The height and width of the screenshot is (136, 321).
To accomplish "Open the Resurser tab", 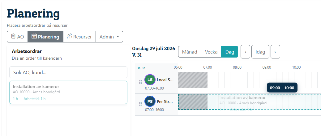I will pyautogui.click(x=79, y=37).
